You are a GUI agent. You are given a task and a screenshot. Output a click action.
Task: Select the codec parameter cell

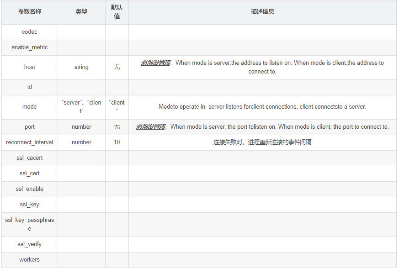(x=30, y=32)
